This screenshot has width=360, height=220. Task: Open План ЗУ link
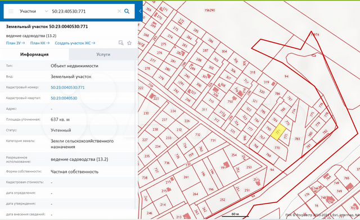[15, 43]
